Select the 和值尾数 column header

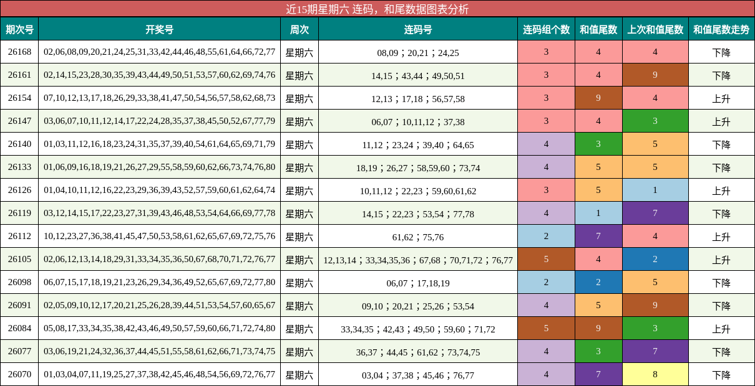(x=598, y=29)
